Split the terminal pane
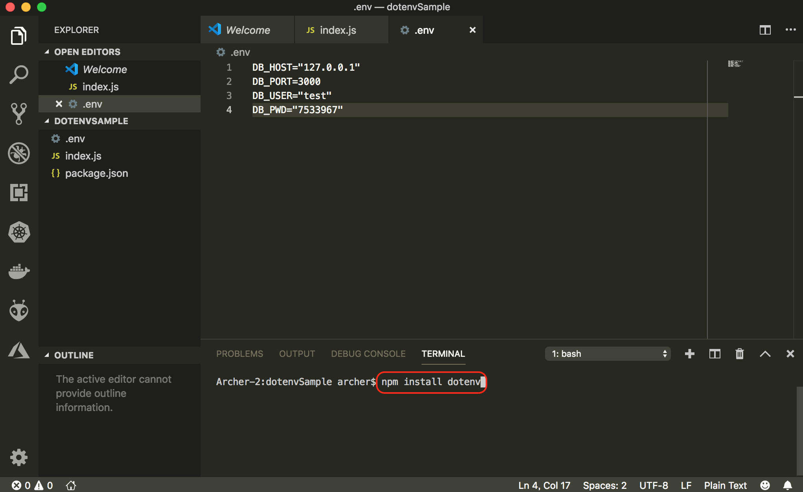 tap(715, 354)
